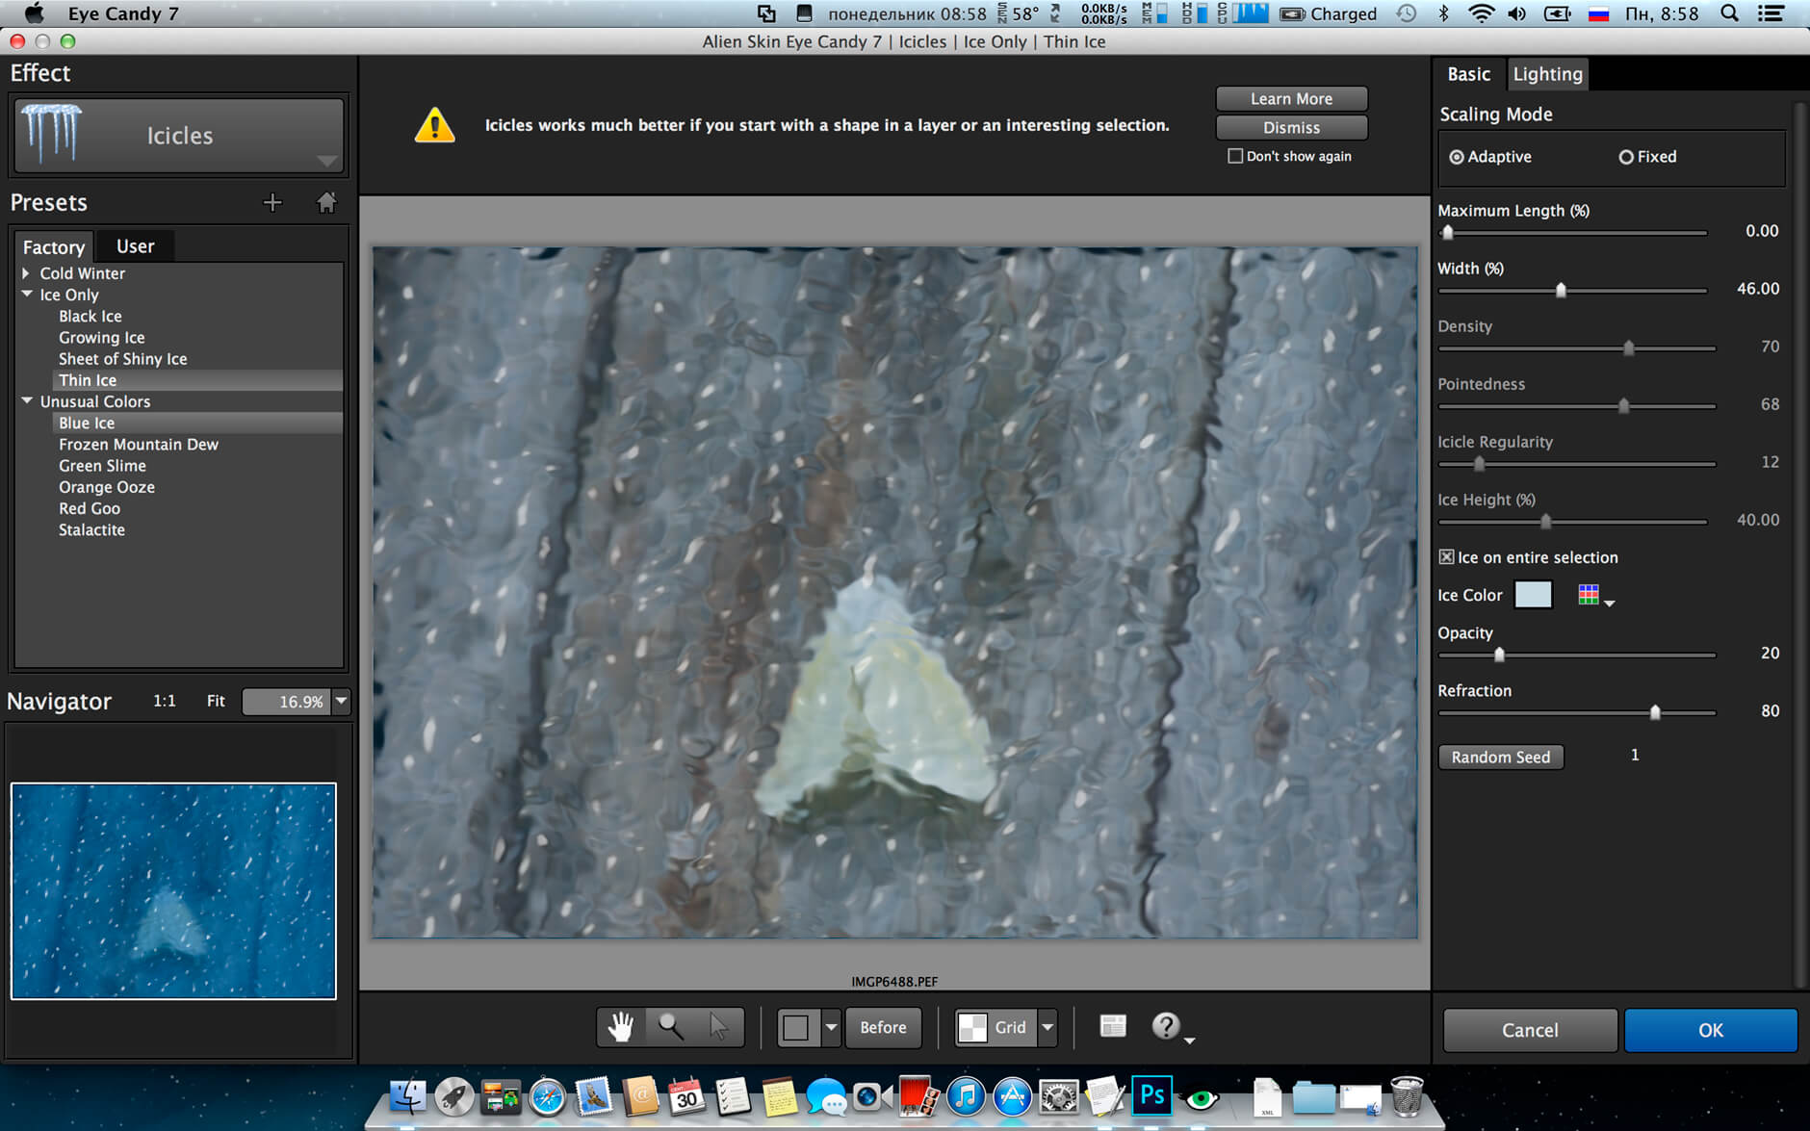Expand the Cold Winter preset group

(x=27, y=273)
